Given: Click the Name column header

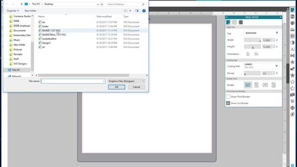Looking at the screenshot, I should click(41, 17).
